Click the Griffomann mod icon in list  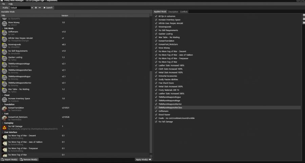[5, 33]
